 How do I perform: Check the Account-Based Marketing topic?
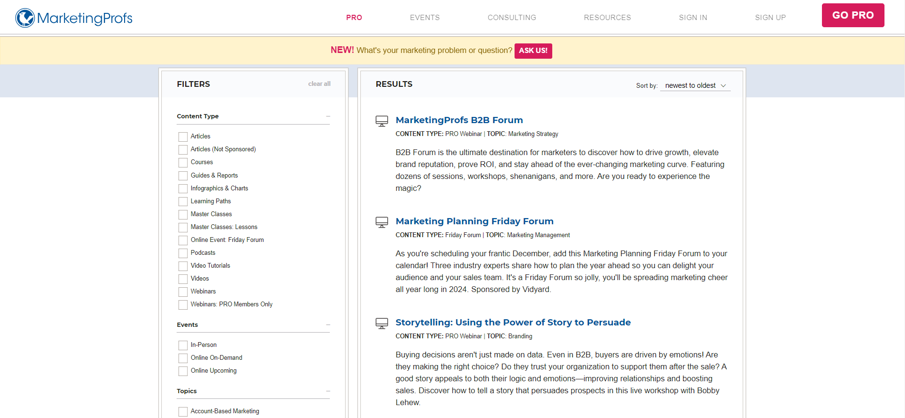pos(183,412)
